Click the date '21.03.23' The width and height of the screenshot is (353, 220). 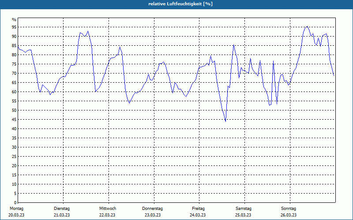(x=62, y=215)
